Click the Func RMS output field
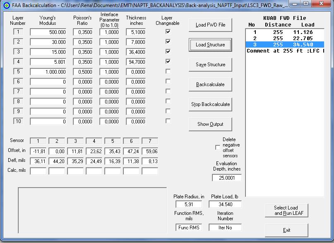This screenshot has width=334, height=243. (189, 227)
